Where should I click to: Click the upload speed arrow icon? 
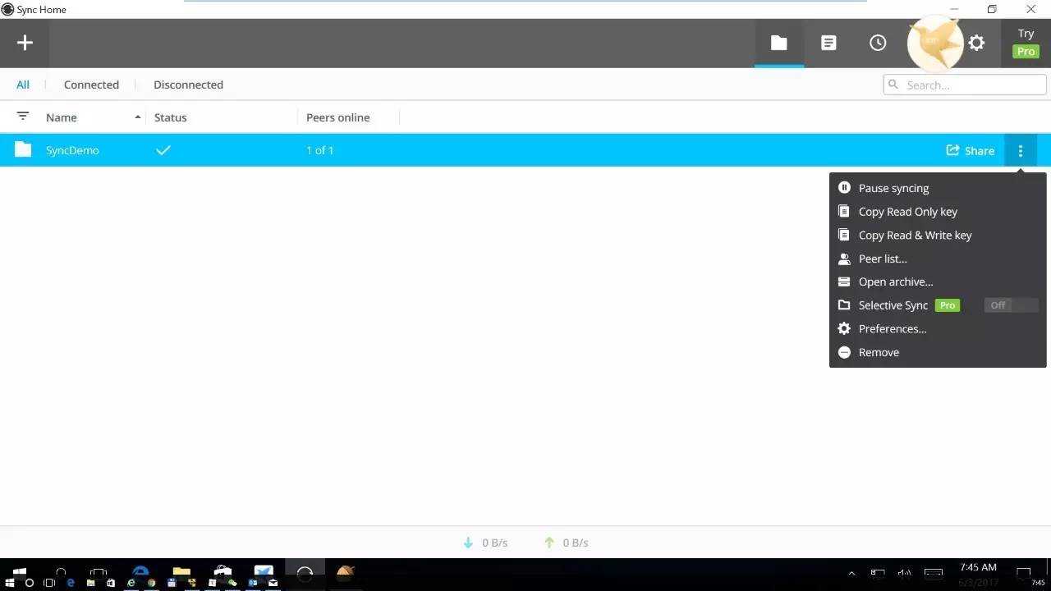point(549,543)
